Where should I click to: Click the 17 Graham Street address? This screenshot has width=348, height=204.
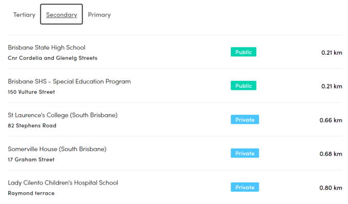[31, 160]
